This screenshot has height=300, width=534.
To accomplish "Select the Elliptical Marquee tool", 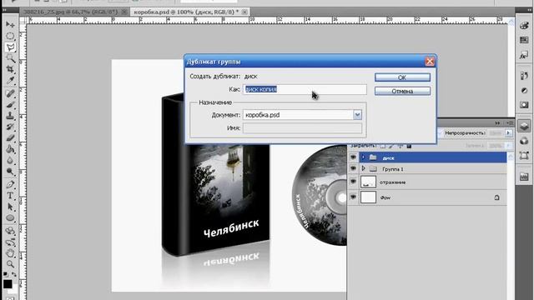I will coord(10,36).
